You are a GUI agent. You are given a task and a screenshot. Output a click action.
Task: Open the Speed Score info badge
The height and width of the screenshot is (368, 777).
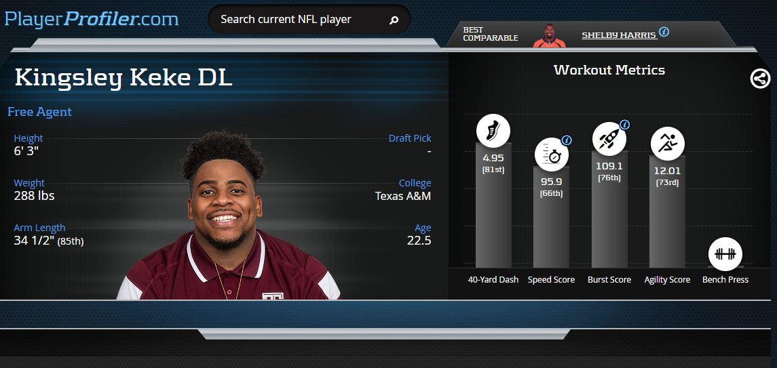pos(567,140)
